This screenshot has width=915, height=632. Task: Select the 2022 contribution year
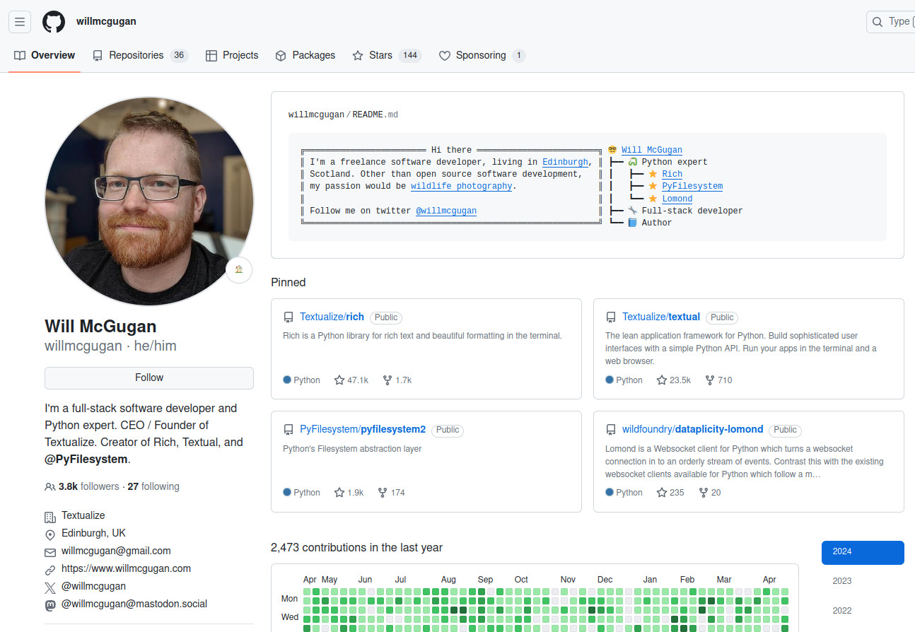[863, 611]
